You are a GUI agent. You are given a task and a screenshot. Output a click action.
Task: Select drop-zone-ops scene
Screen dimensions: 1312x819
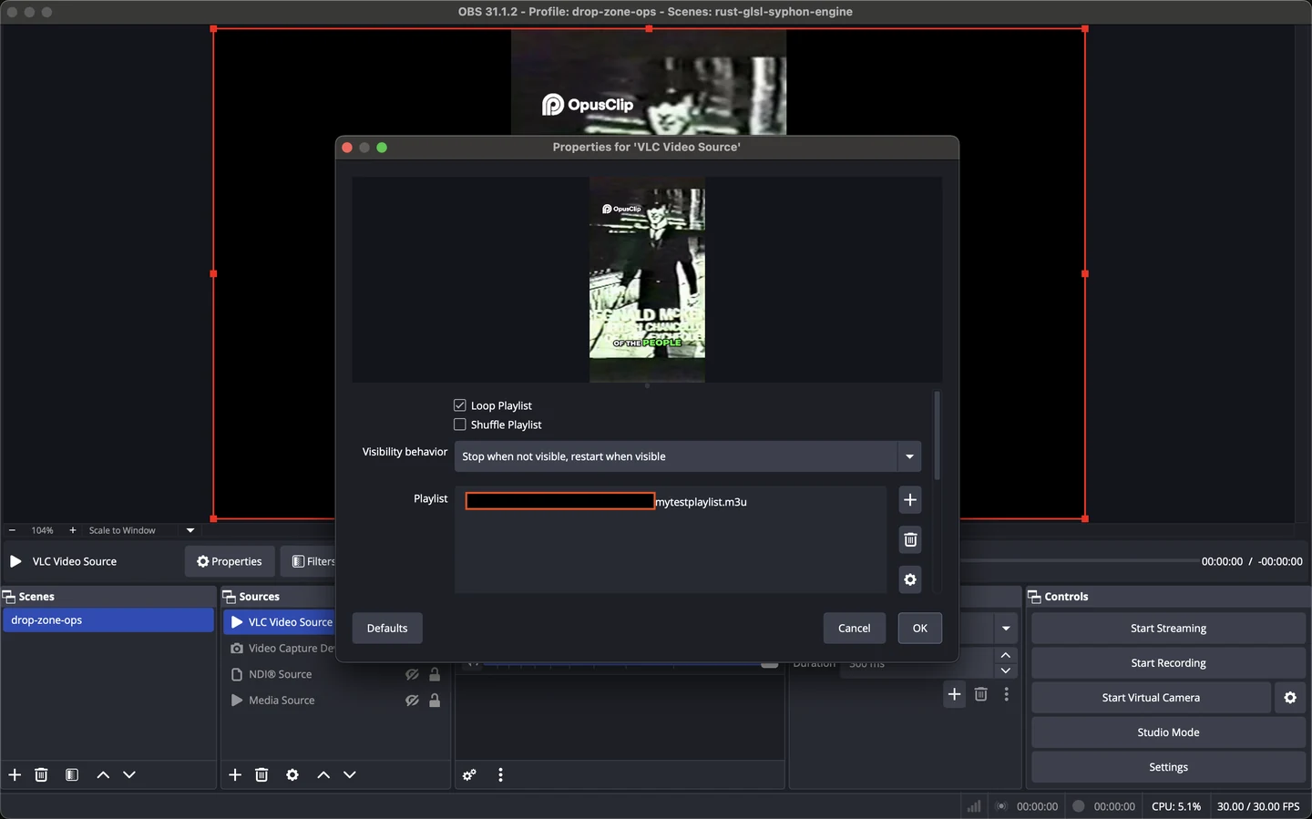point(108,620)
